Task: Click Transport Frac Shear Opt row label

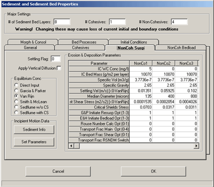Action: coord(99,135)
